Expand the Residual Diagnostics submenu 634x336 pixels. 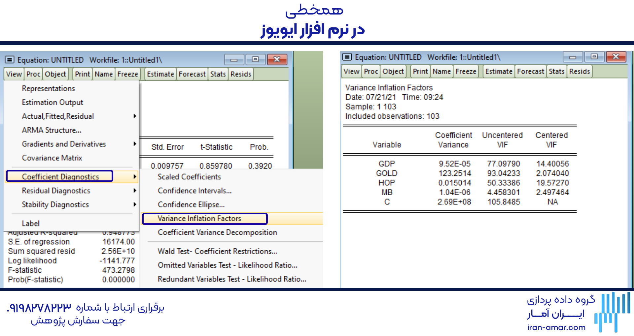click(56, 191)
